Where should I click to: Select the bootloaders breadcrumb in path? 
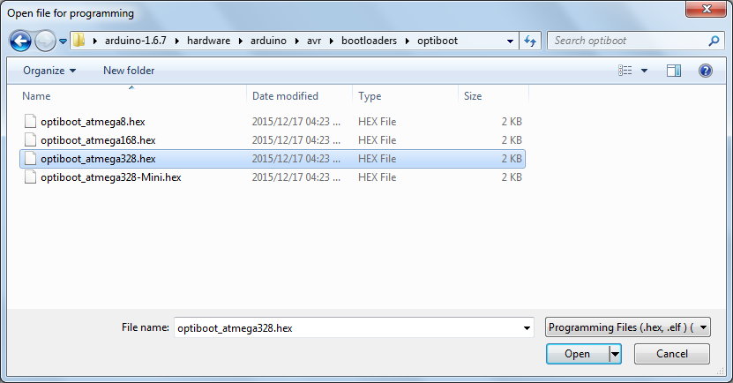tap(362, 41)
